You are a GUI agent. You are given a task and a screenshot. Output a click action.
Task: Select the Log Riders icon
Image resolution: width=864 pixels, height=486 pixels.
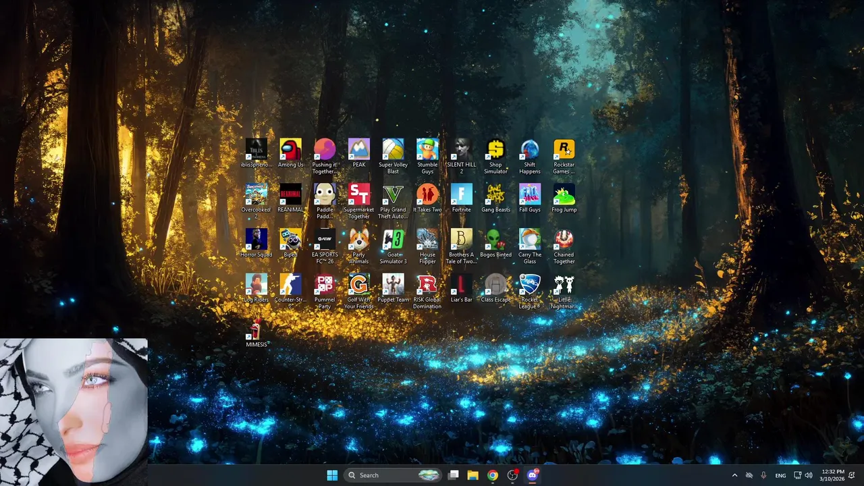point(256,288)
